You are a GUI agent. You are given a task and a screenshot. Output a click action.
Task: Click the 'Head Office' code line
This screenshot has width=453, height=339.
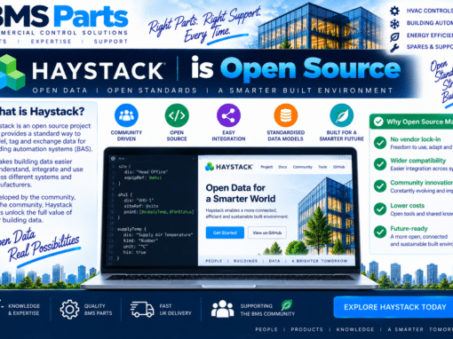[146, 172]
